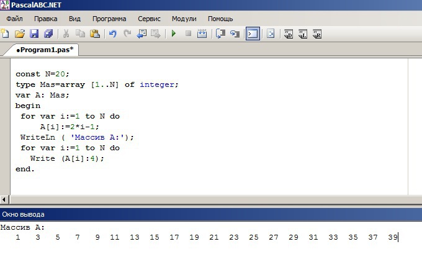The height and width of the screenshot is (262, 422).
Task: Click the Navigate Forward icon with grey arrow
Action: [x=156, y=34]
